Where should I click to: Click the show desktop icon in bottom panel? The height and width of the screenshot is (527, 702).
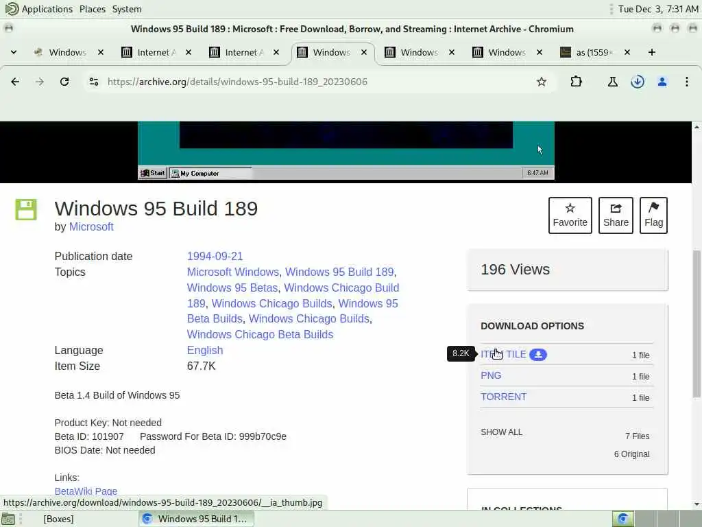8,519
